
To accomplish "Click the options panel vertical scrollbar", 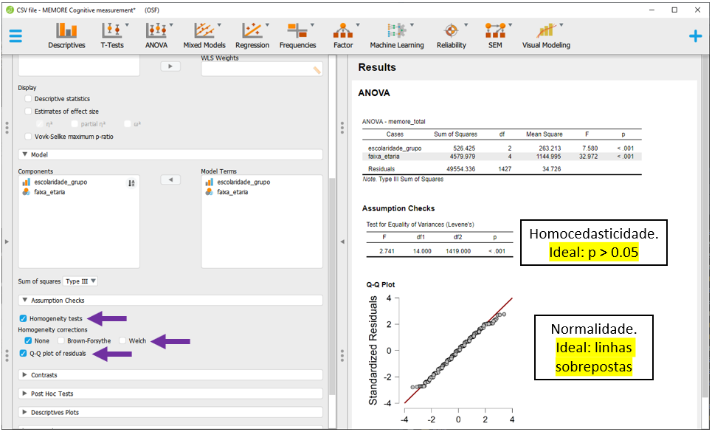I will pyautogui.click(x=332, y=287).
